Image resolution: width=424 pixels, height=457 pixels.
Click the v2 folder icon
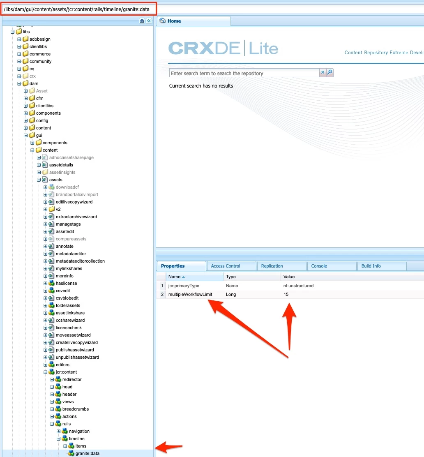coord(52,209)
